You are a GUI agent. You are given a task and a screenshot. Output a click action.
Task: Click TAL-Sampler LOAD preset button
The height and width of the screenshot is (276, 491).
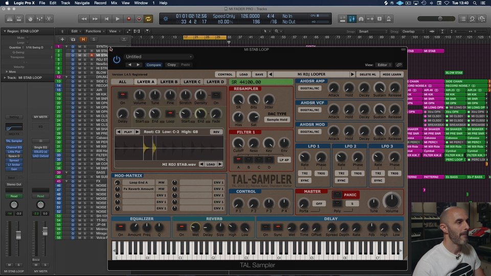[243, 75]
